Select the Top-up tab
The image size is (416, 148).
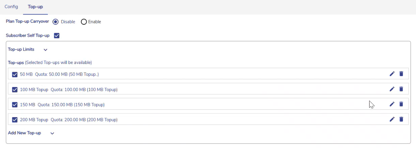pyautogui.click(x=35, y=6)
